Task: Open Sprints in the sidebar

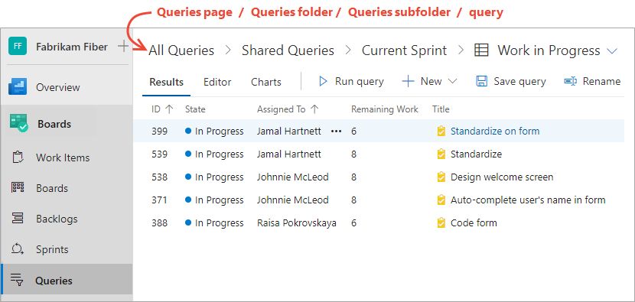Action: [52, 249]
